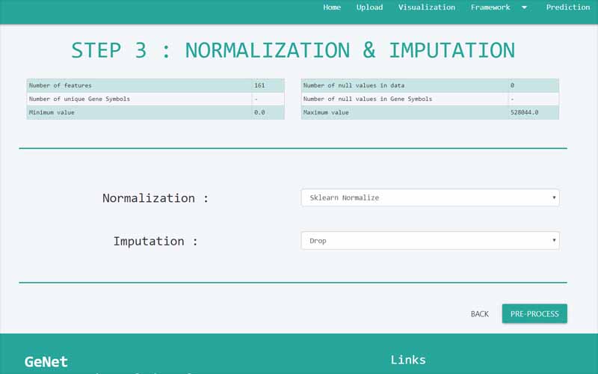Open the Imputation dropdown showing Drop
This screenshot has width=598, height=374.
[429, 241]
